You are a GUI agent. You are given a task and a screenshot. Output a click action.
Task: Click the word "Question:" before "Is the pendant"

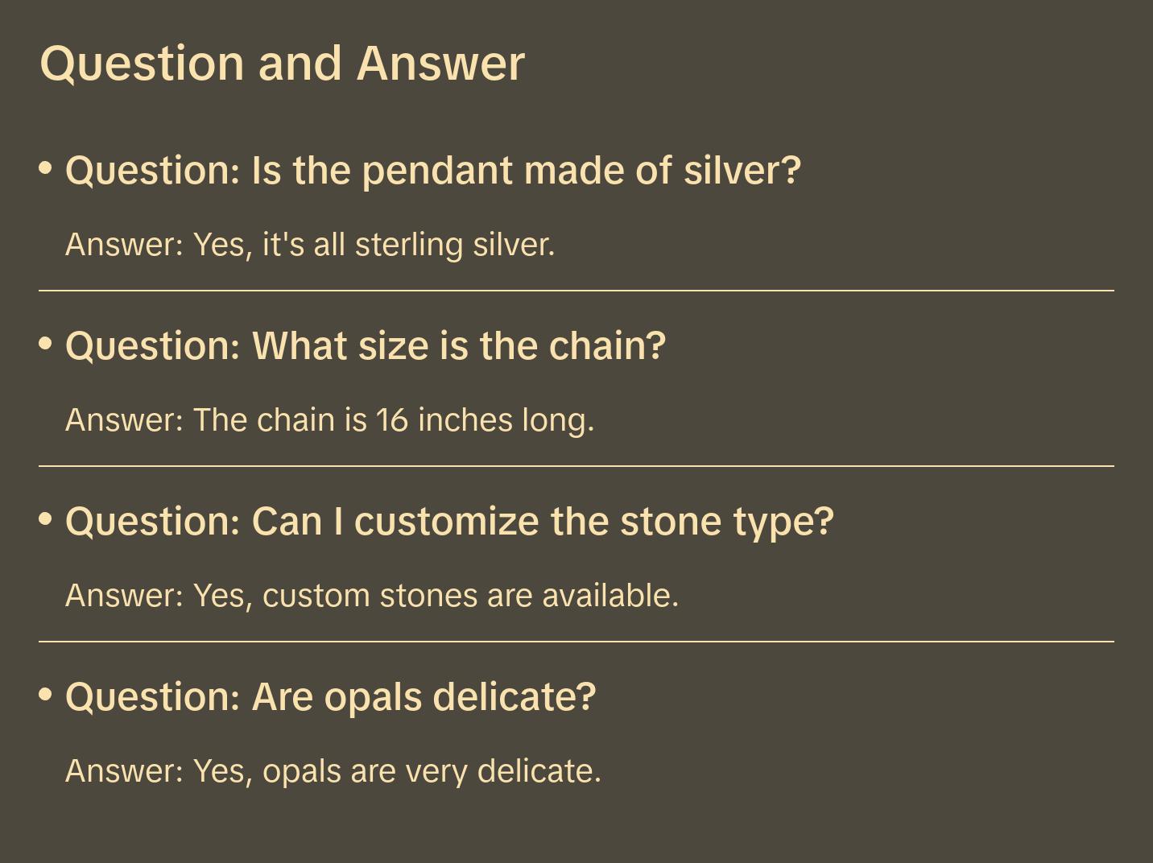[153, 171]
